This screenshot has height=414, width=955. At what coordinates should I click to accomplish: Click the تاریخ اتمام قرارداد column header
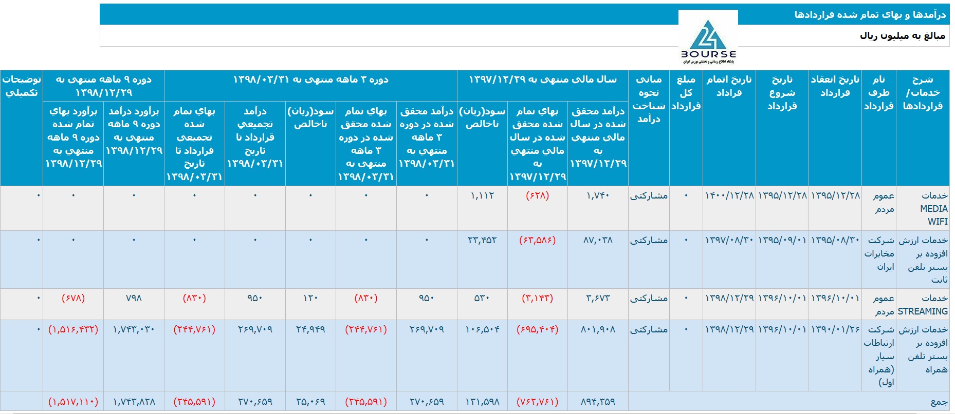coord(729,86)
